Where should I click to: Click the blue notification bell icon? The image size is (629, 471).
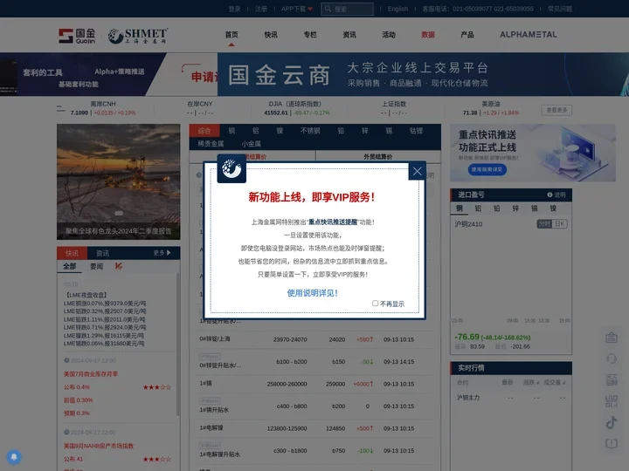click(x=14, y=457)
